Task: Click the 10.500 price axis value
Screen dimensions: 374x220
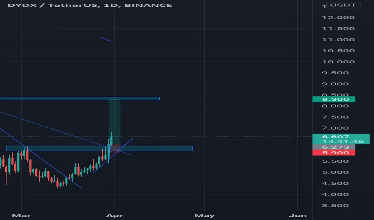Action: 338,51
